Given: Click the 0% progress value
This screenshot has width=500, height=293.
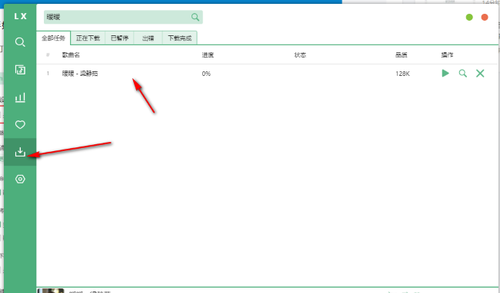Looking at the screenshot, I should (x=206, y=74).
